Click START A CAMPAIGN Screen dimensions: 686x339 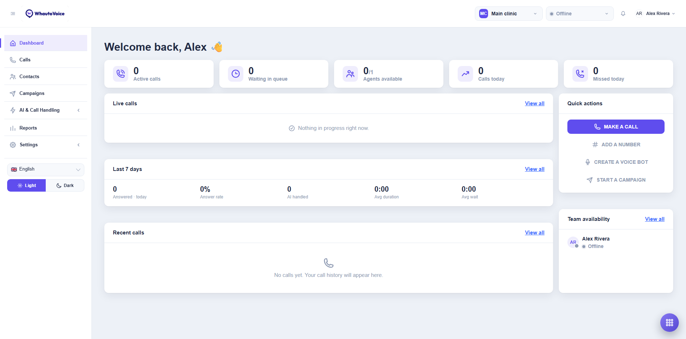point(616,180)
